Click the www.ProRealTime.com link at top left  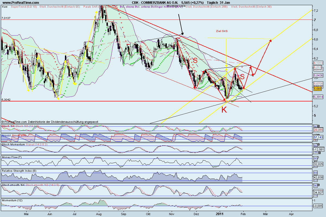point(20,2)
